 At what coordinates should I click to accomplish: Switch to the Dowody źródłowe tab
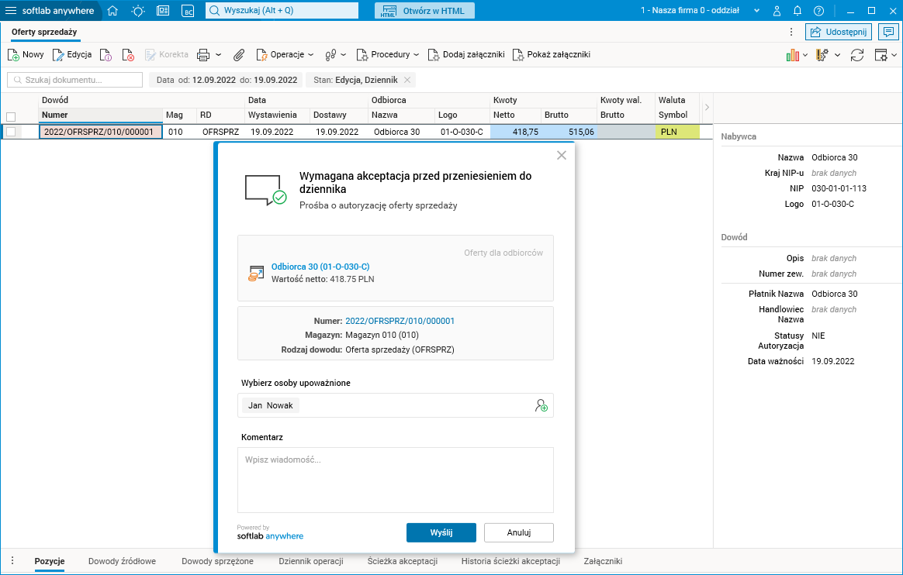point(122,561)
